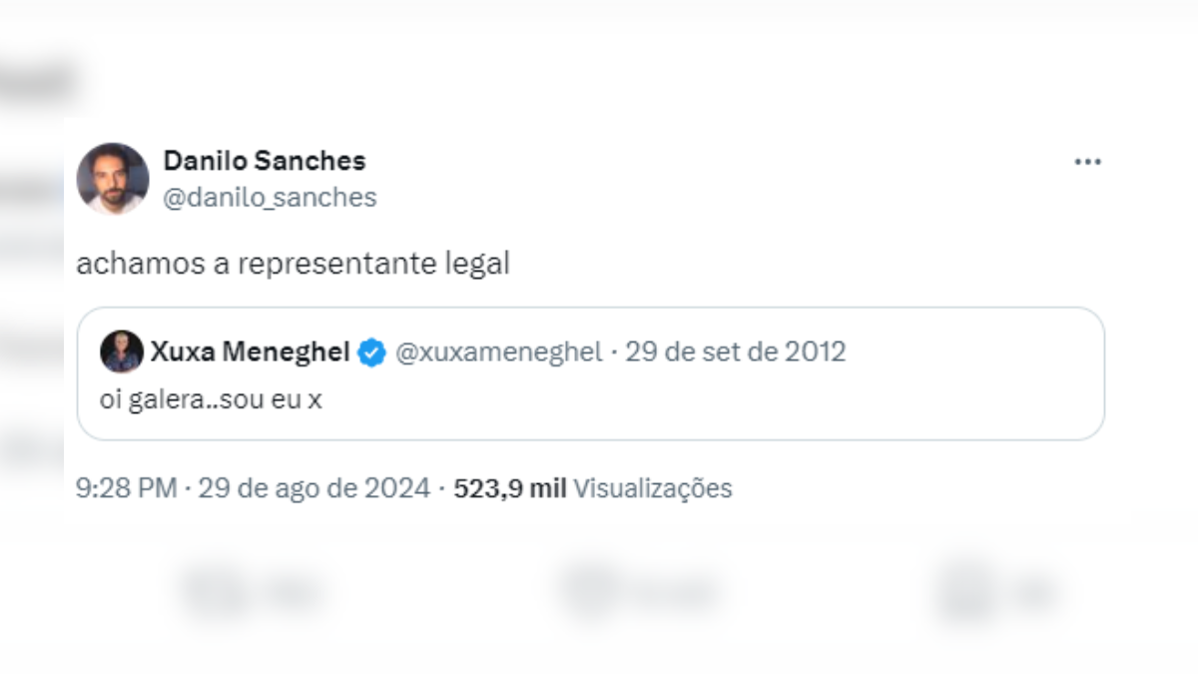Viewport: 1198px width, 674px height.
Task: Open the Xuxa Meneghel display name
Action: (x=250, y=352)
